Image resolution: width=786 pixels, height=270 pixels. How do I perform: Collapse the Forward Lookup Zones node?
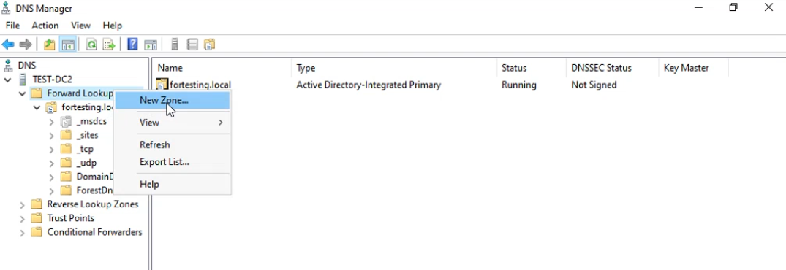point(22,93)
